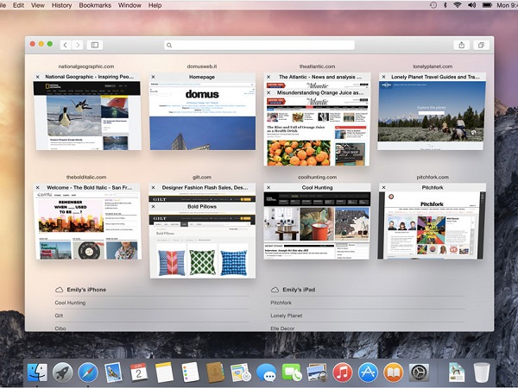
Task: Open iTunes from the Dock
Action: (342, 372)
